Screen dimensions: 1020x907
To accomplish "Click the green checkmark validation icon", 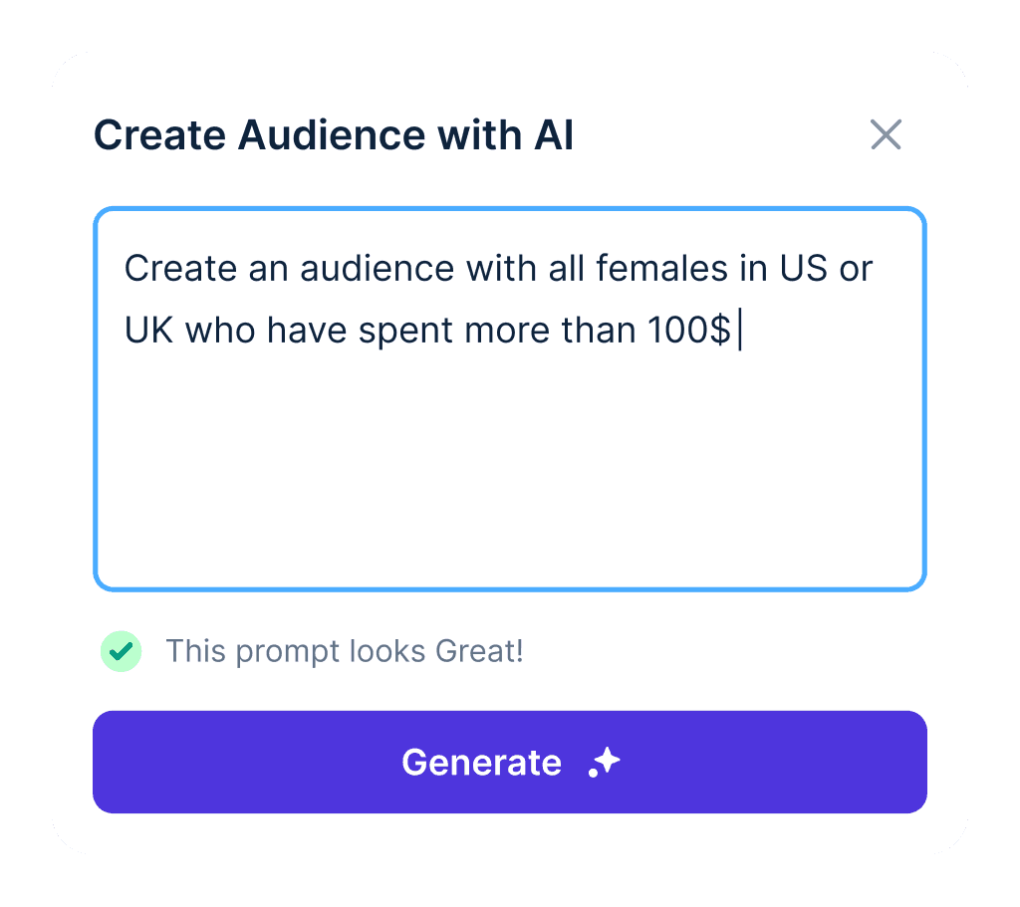I will click(121, 651).
